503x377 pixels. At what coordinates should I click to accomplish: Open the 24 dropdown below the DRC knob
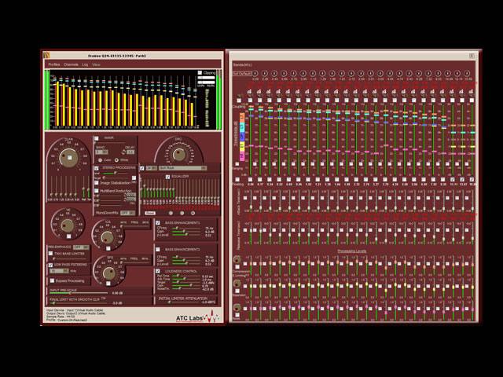(x=152, y=168)
